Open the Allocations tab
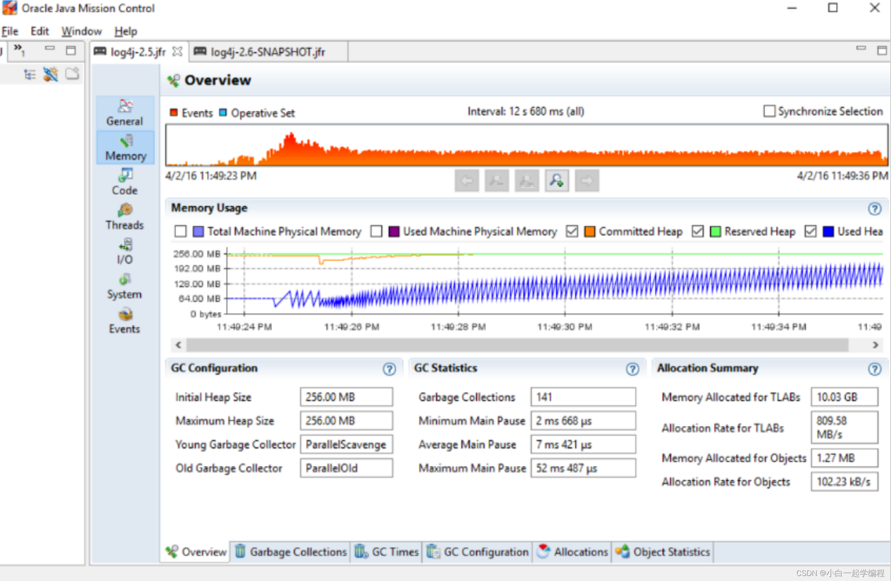Screen dimensions: 891x581 tap(573, 552)
